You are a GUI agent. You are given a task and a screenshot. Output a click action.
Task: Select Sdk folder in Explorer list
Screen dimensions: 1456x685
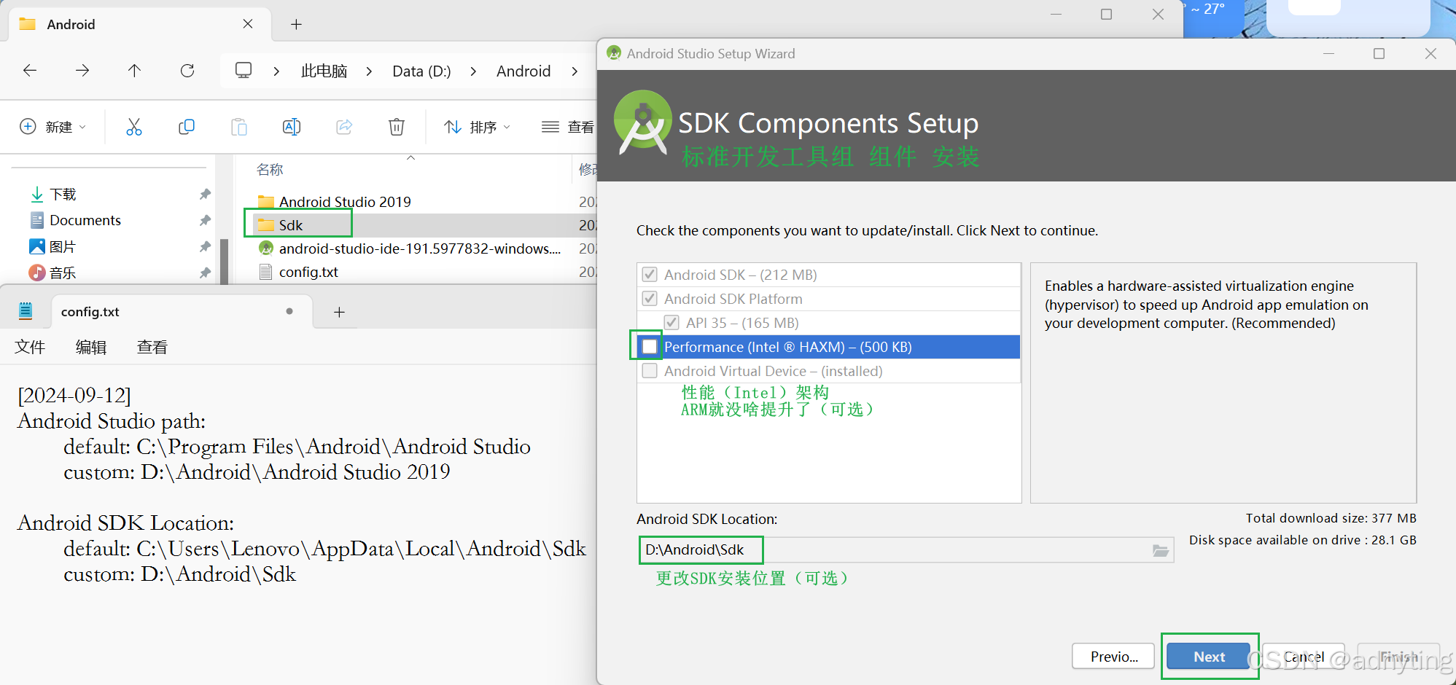pos(290,225)
